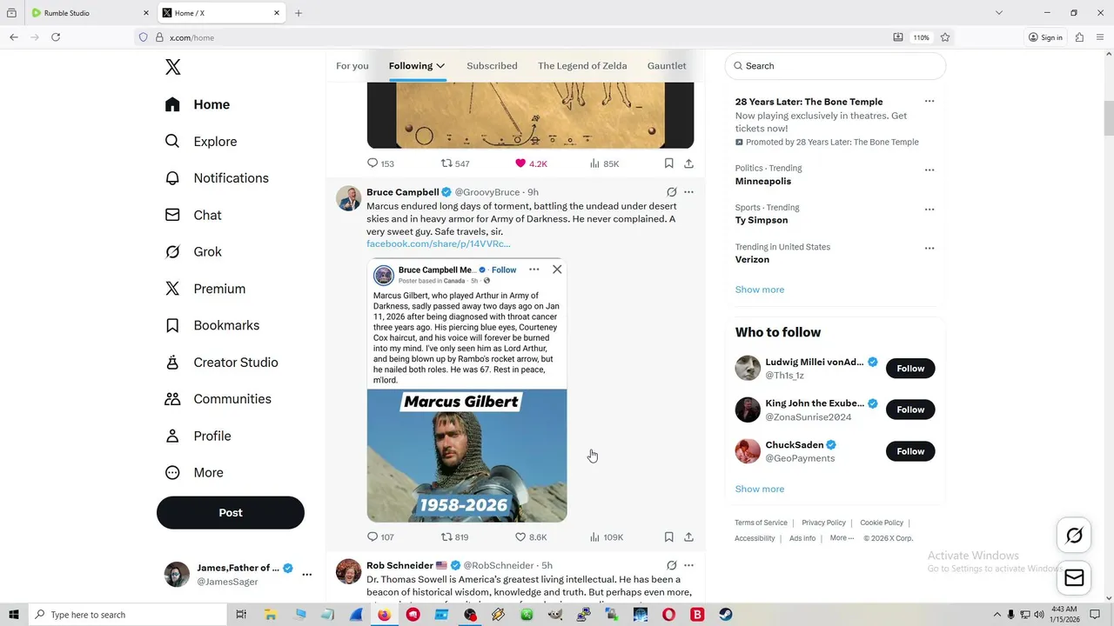Viewport: 1114px width, 626px height.
Task: Open more options on Rob Schneider's post
Action: [688, 565]
